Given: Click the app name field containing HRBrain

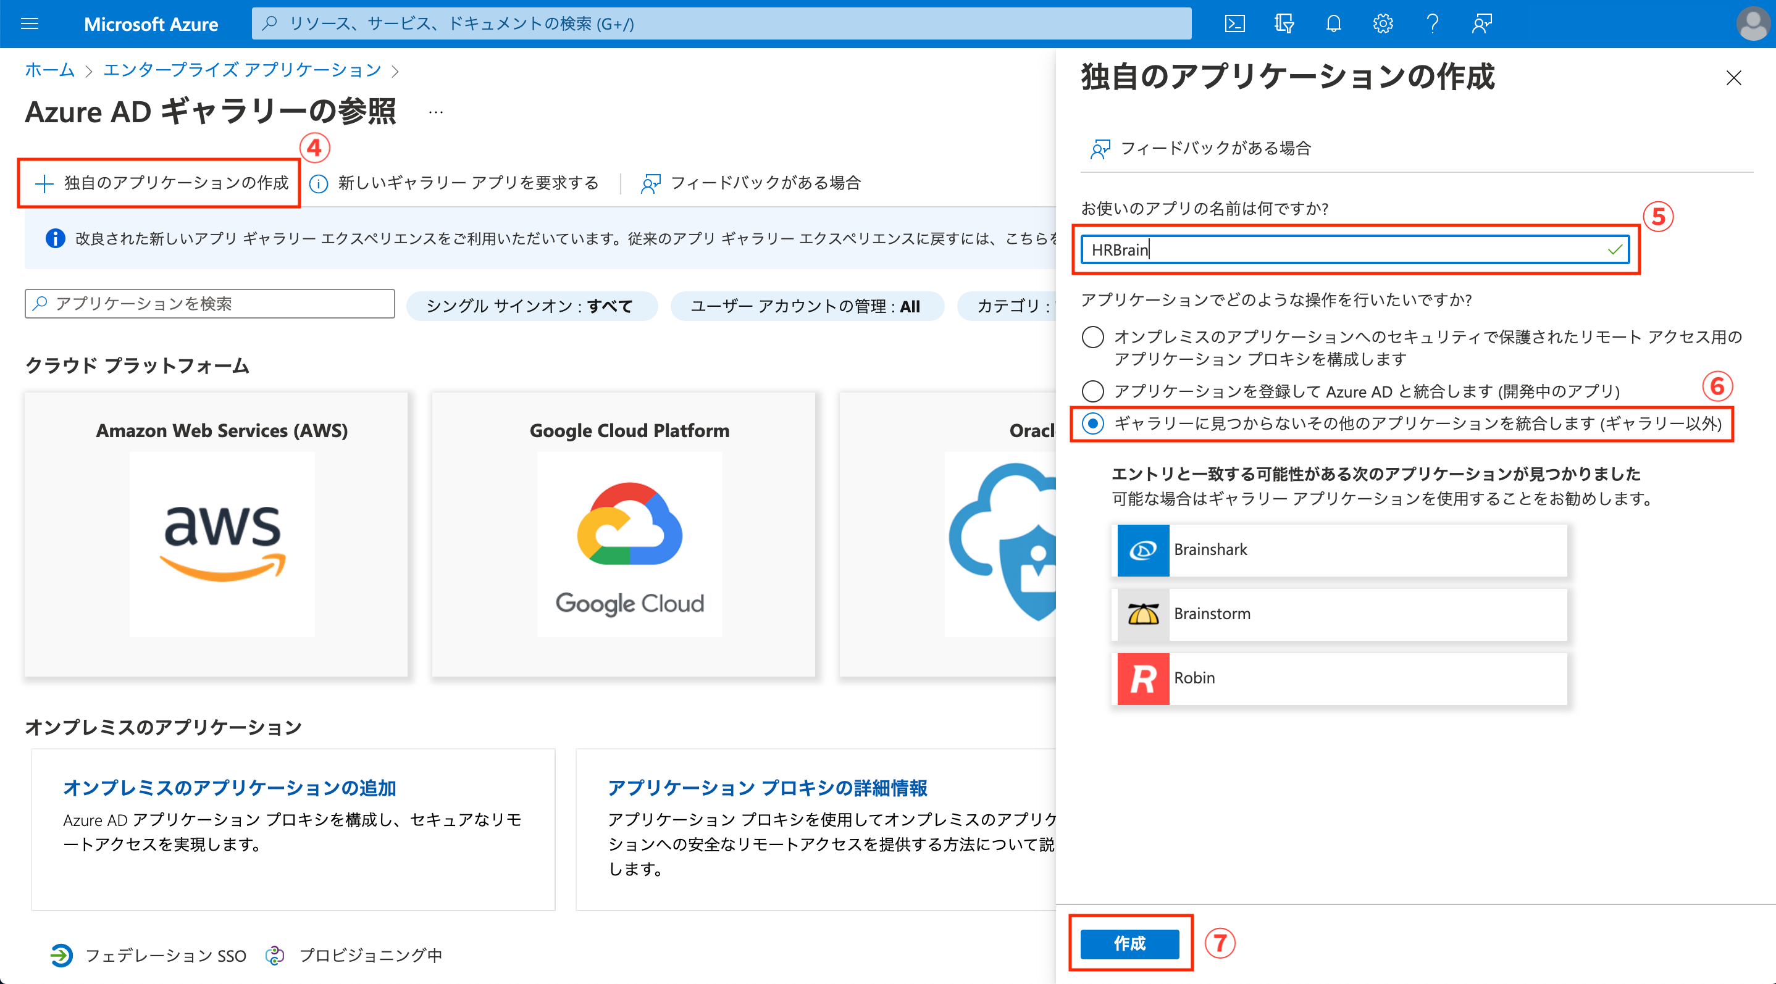Looking at the screenshot, I should [x=1355, y=249].
